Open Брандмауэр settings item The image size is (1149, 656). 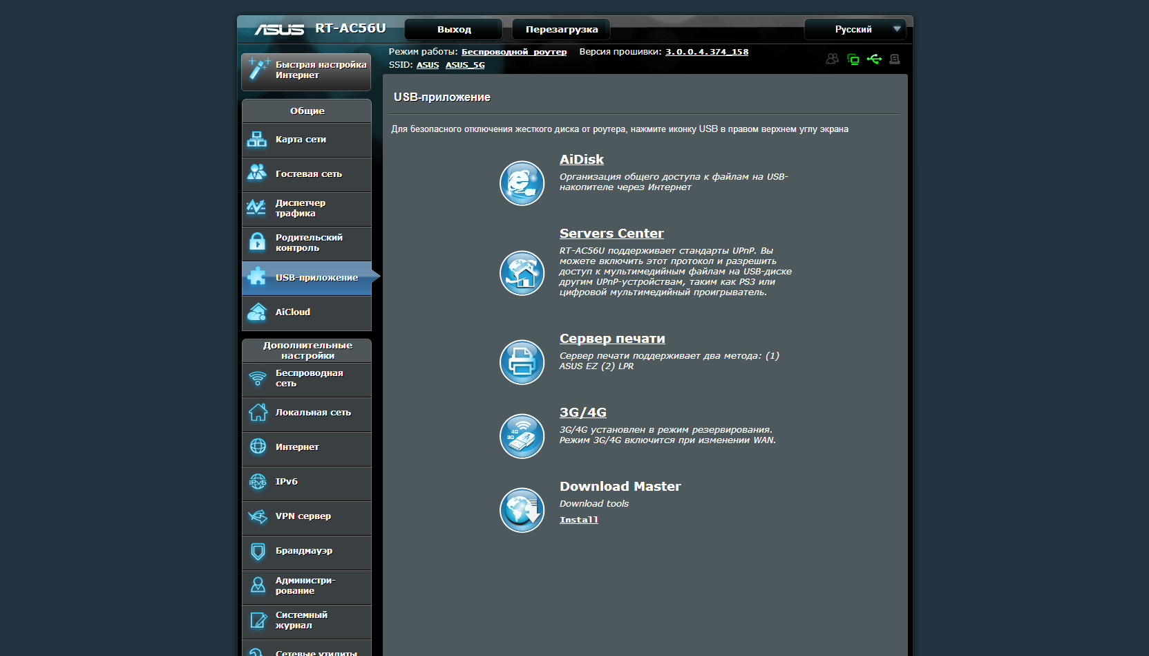pos(307,552)
